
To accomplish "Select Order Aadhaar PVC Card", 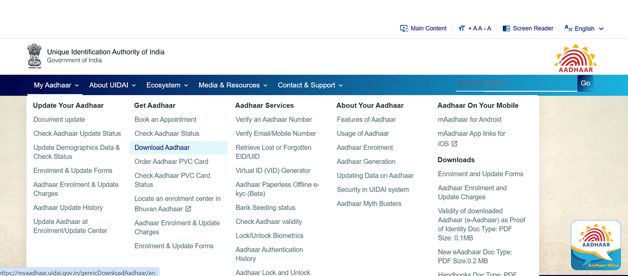I will click(x=171, y=162).
